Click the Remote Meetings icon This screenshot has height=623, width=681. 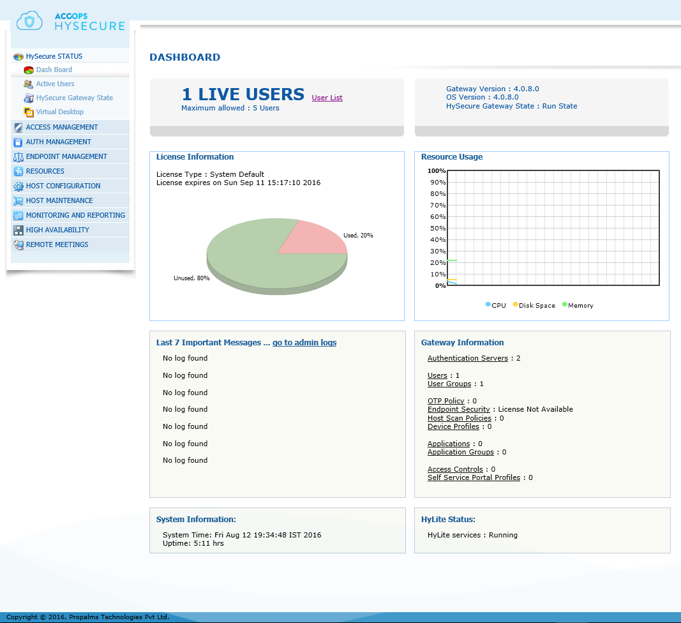[19, 245]
